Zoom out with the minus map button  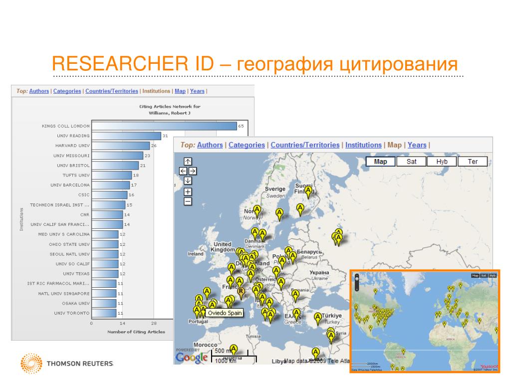tap(188, 201)
